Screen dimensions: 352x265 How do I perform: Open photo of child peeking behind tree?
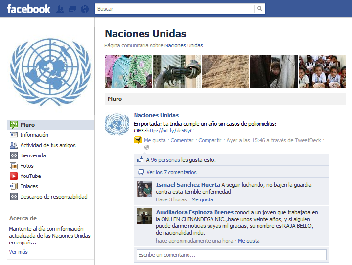[274, 71]
